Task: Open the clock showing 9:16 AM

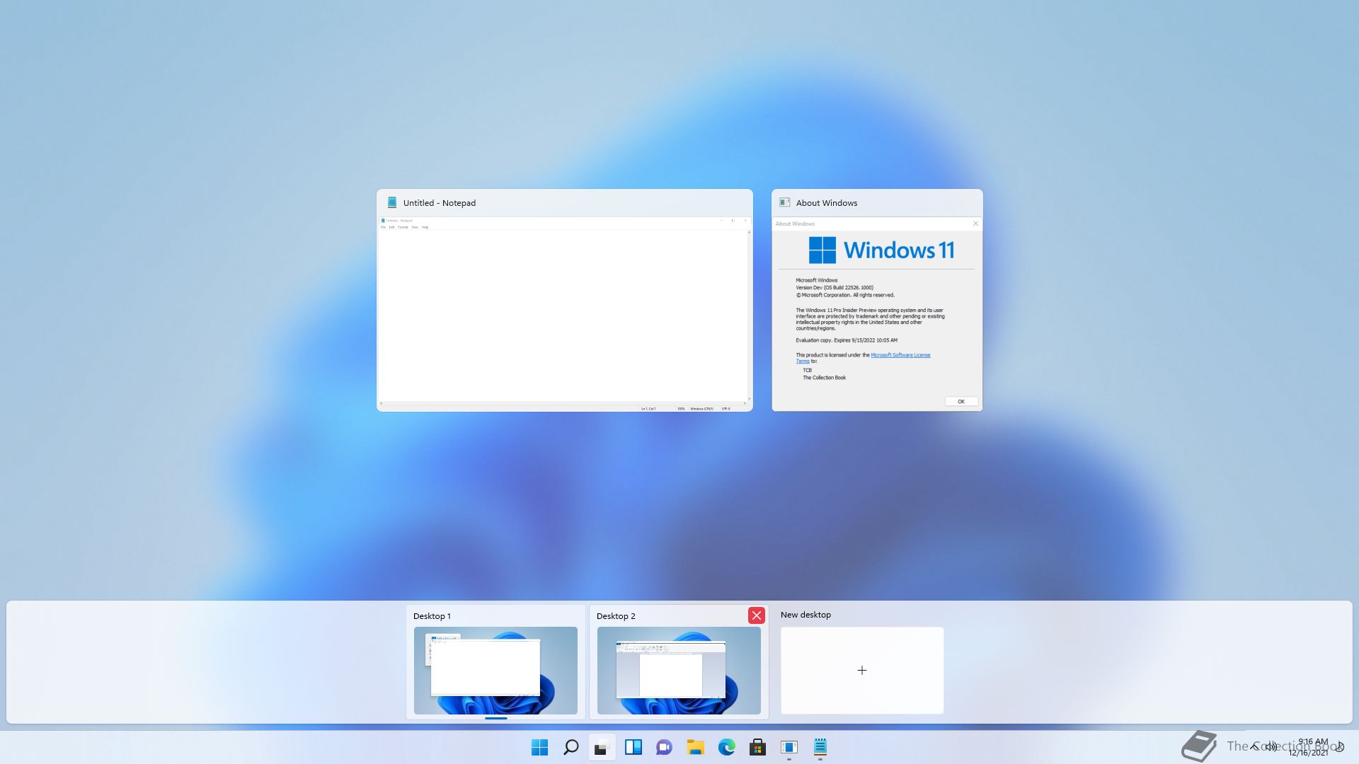Action: coord(1309,747)
